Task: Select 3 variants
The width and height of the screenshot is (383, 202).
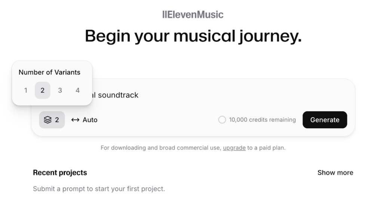Action: (x=60, y=90)
